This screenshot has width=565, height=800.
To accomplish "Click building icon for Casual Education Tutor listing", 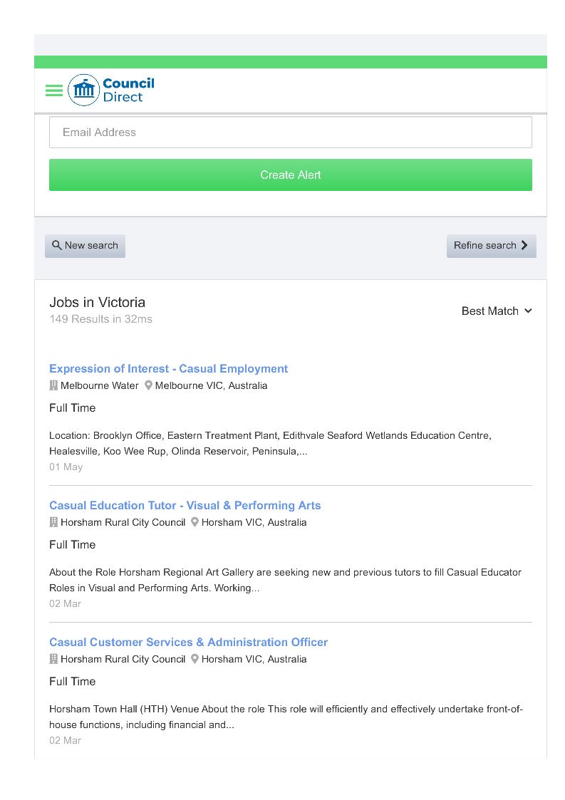I will 53,522.
